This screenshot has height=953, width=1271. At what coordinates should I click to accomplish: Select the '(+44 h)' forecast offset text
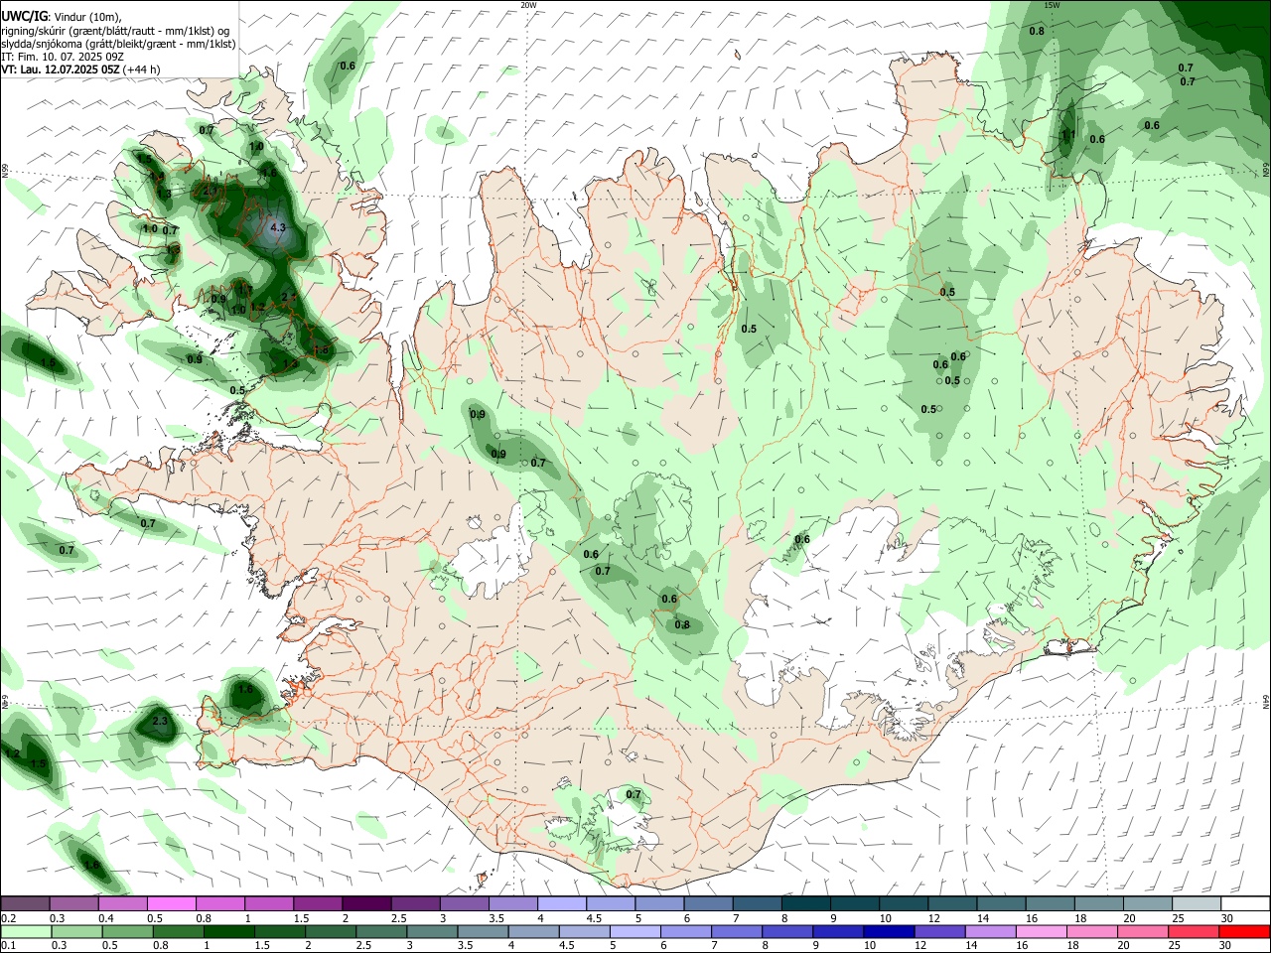pyautogui.click(x=142, y=69)
